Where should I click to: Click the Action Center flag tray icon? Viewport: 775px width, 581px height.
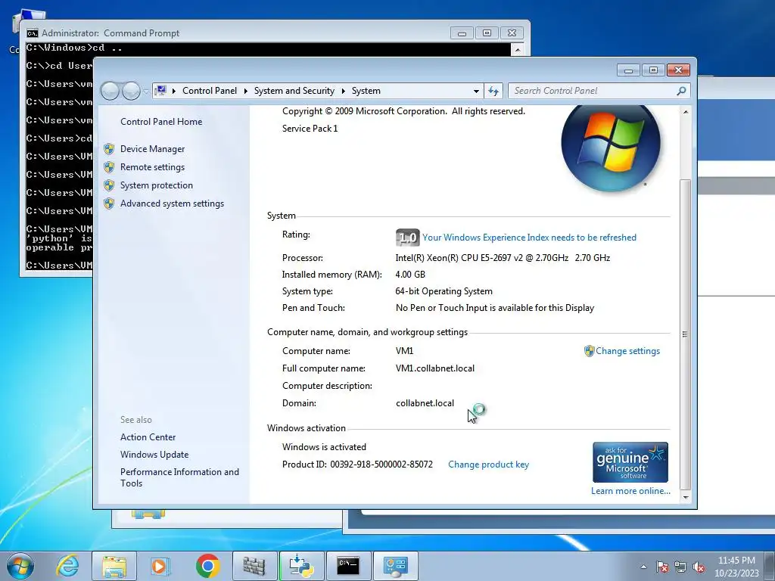[662, 567]
